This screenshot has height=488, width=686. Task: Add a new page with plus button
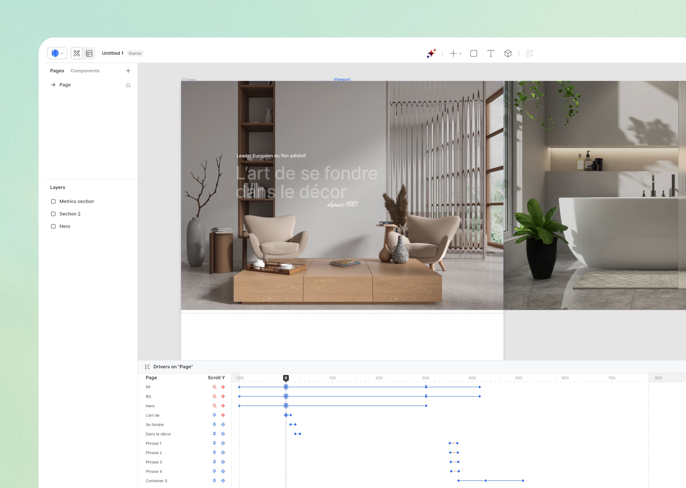coord(128,71)
